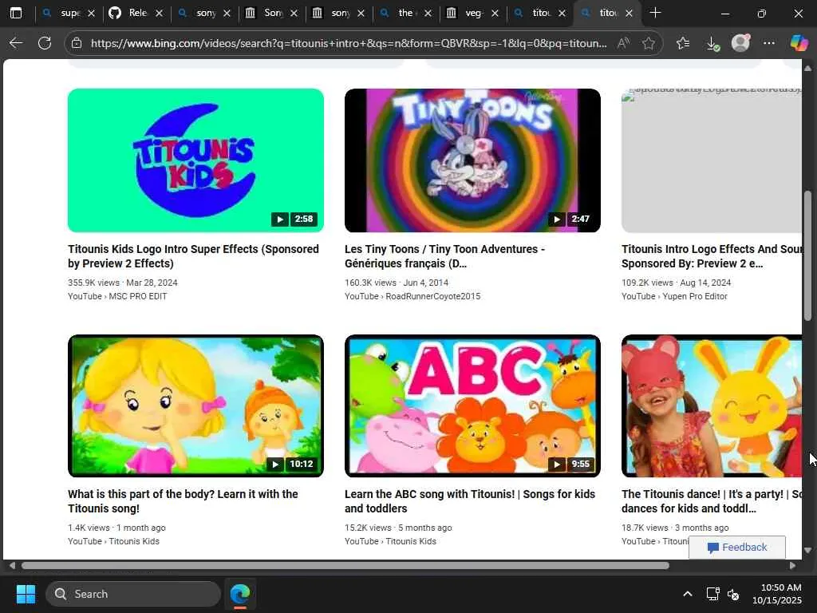Close the active 'titou' tab
Image resolution: width=817 pixels, height=613 pixels.
(629, 13)
